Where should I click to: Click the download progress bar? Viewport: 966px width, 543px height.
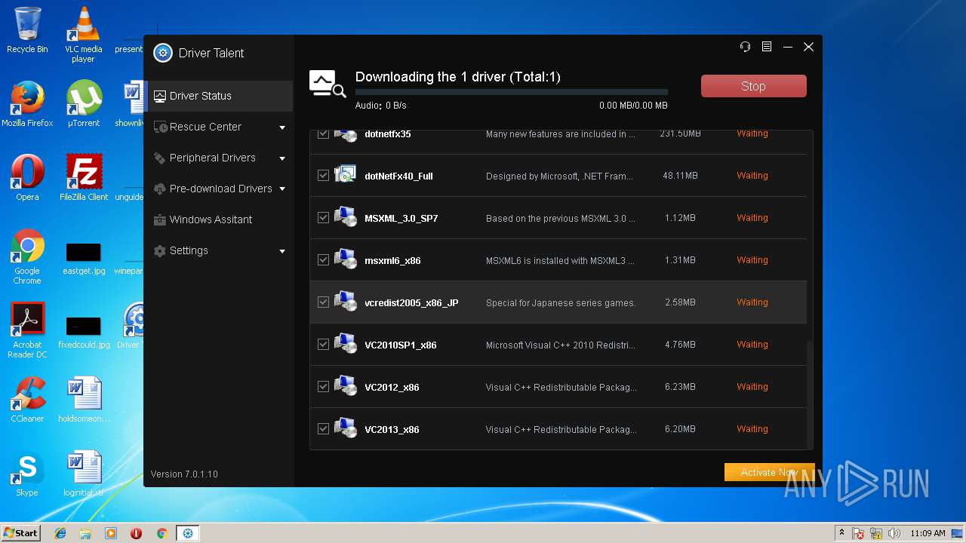pos(511,93)
